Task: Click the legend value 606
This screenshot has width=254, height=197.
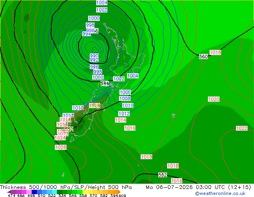Action: coord(122,195)
